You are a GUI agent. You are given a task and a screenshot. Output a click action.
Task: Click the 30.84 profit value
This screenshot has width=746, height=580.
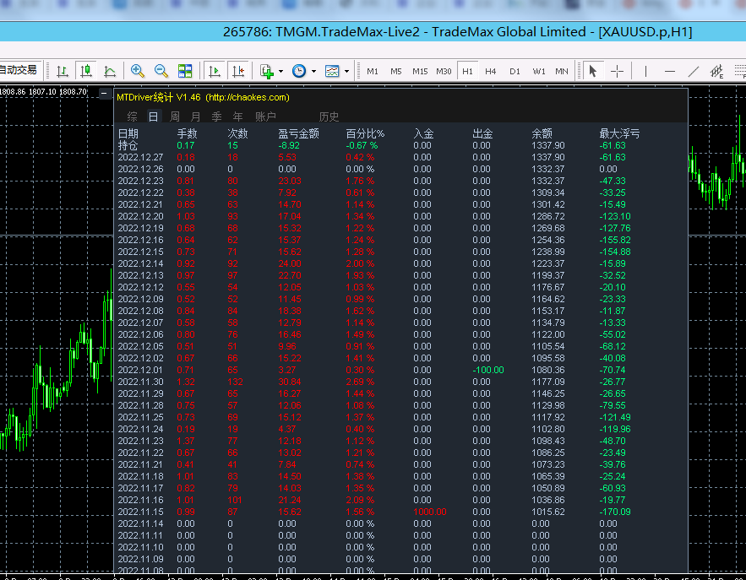click(290, 382)
